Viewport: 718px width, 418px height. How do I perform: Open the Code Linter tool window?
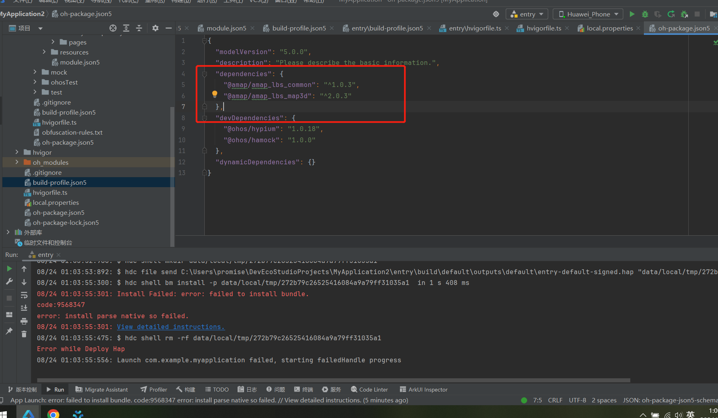pos(369,390)
